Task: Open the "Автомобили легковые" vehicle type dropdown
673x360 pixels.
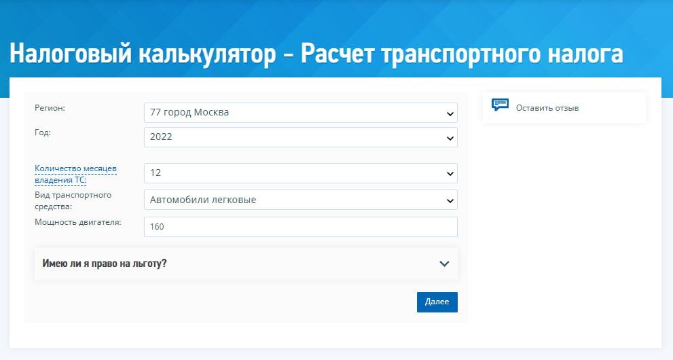Action: click(300, 200)
